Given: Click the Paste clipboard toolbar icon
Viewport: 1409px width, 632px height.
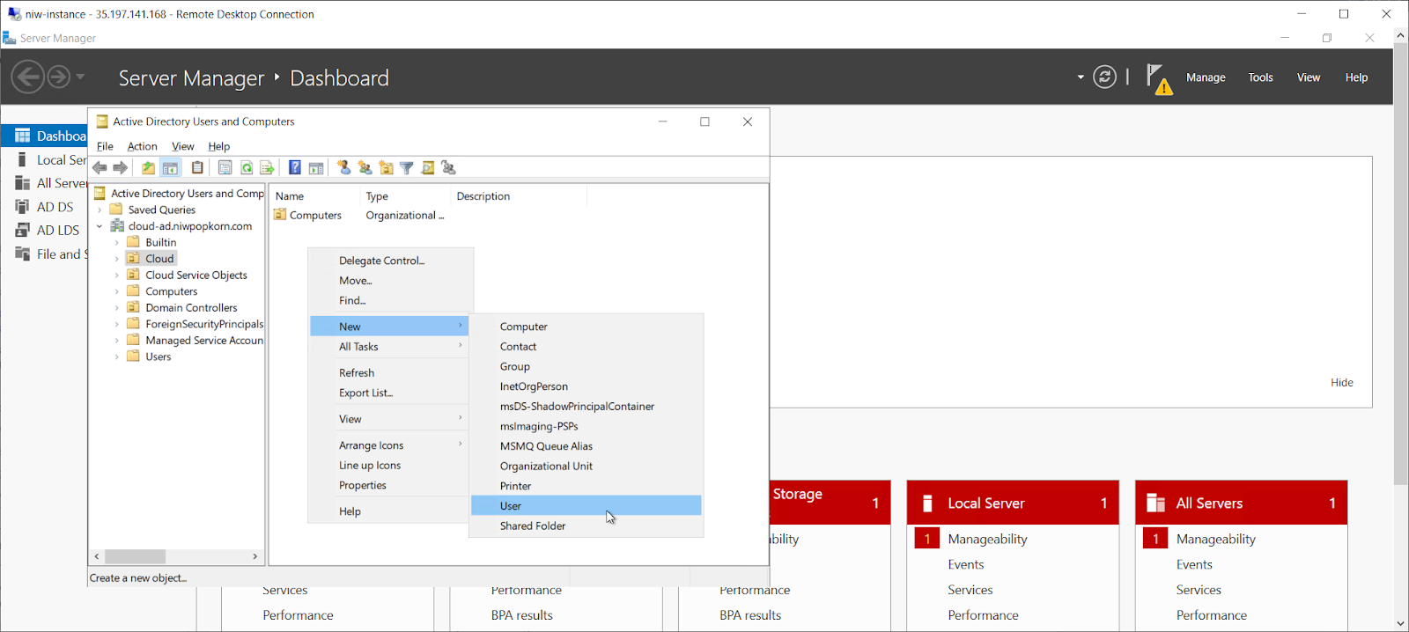Looking at the screenshot, I should [197, 167].
